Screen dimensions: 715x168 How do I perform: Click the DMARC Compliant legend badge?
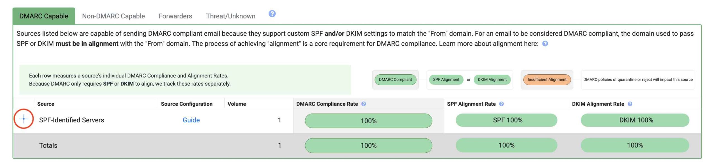tap(395, 80)
